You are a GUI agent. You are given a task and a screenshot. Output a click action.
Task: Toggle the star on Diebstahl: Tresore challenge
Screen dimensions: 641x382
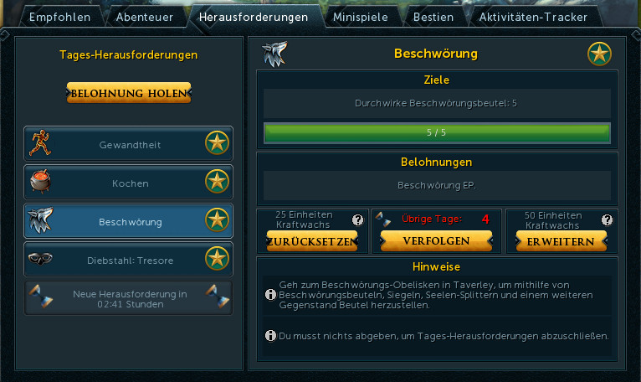click(x=217, y=258)
